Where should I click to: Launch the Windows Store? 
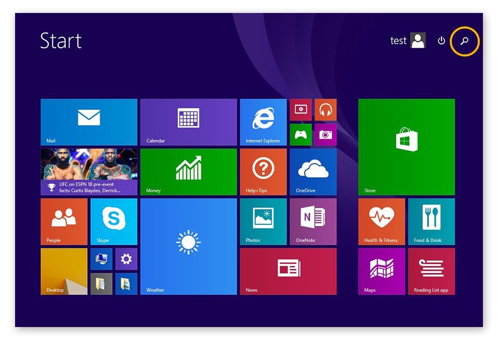click(406, 147)
